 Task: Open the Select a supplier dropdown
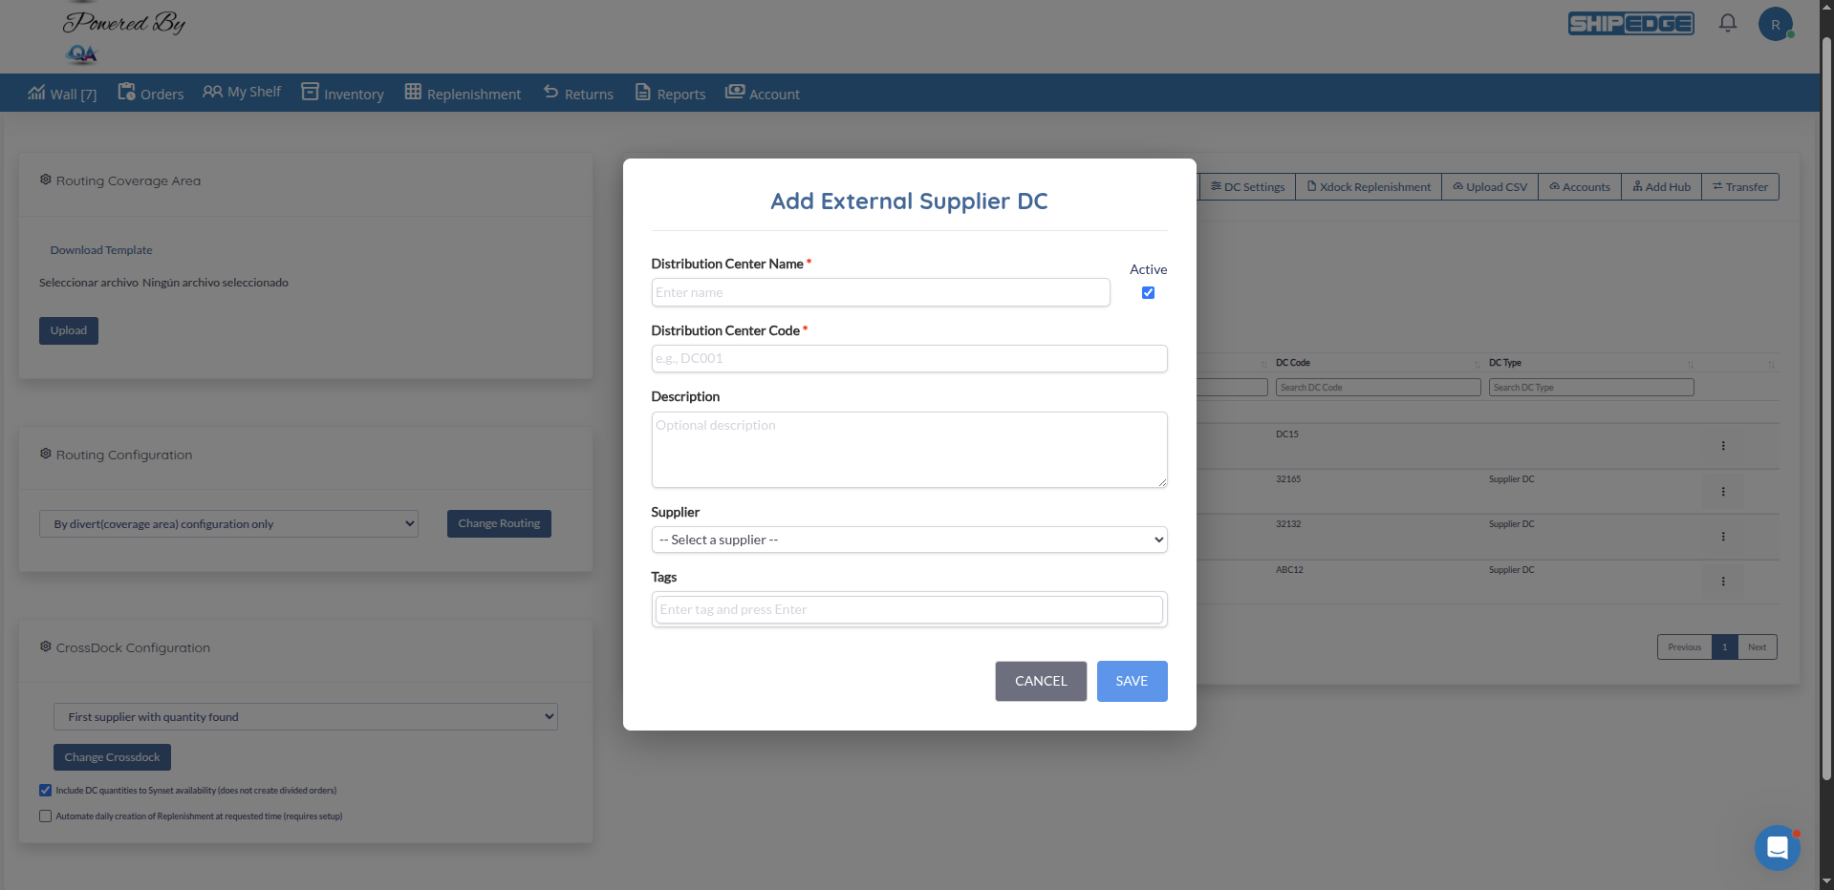click(909, 540)
